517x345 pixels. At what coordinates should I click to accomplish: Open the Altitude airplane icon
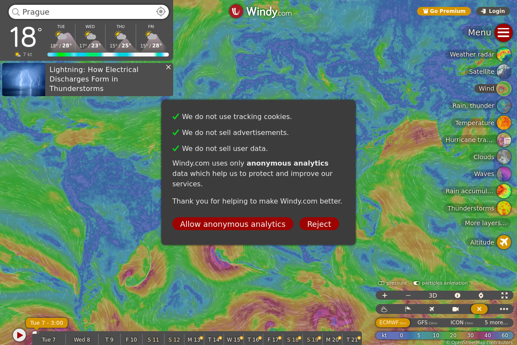pyautogui.click(x=504, y=242)
